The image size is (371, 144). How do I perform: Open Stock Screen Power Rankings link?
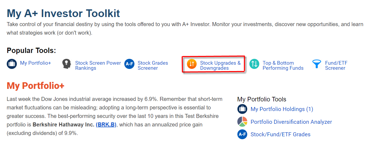click(98, 65)
